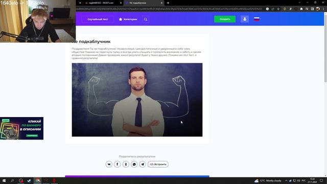Click the language indicator in tray
Viewport: 327px width, 184px height.
(303, 180)
